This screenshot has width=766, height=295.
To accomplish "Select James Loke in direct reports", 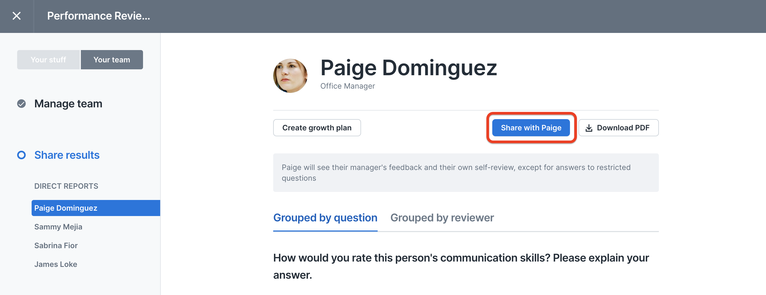I will [56, 264].
